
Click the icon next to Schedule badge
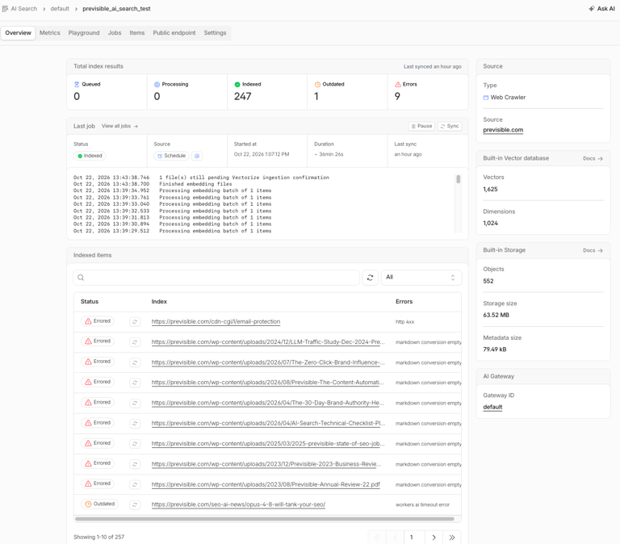pyautogui.click(x=197, y=156)
